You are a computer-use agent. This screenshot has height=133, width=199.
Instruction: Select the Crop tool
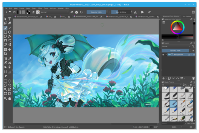pyautogui.click(x=5, y=54)
